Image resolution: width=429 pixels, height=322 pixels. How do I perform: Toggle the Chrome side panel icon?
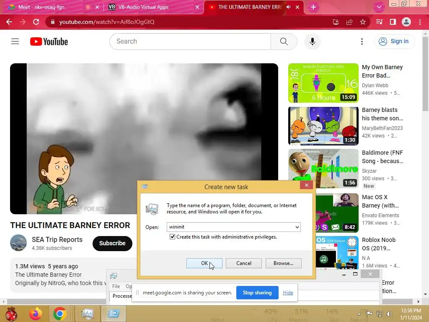393,22
